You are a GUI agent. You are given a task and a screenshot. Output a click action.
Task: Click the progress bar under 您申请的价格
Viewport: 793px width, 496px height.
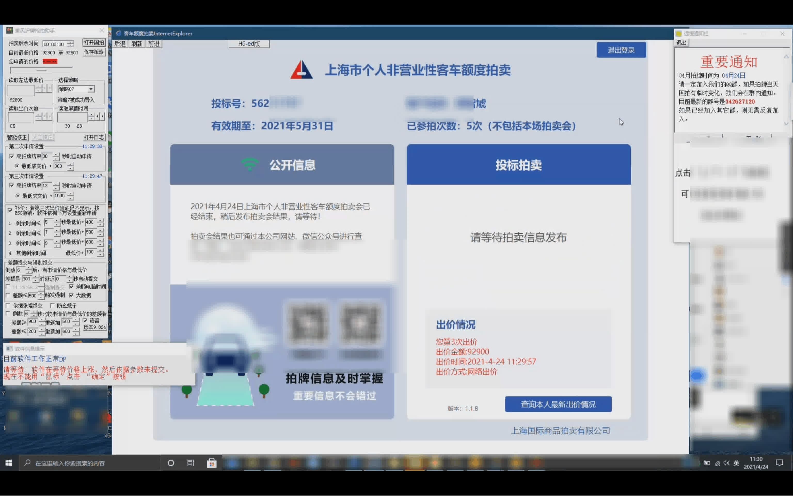[x=41, y=70]
